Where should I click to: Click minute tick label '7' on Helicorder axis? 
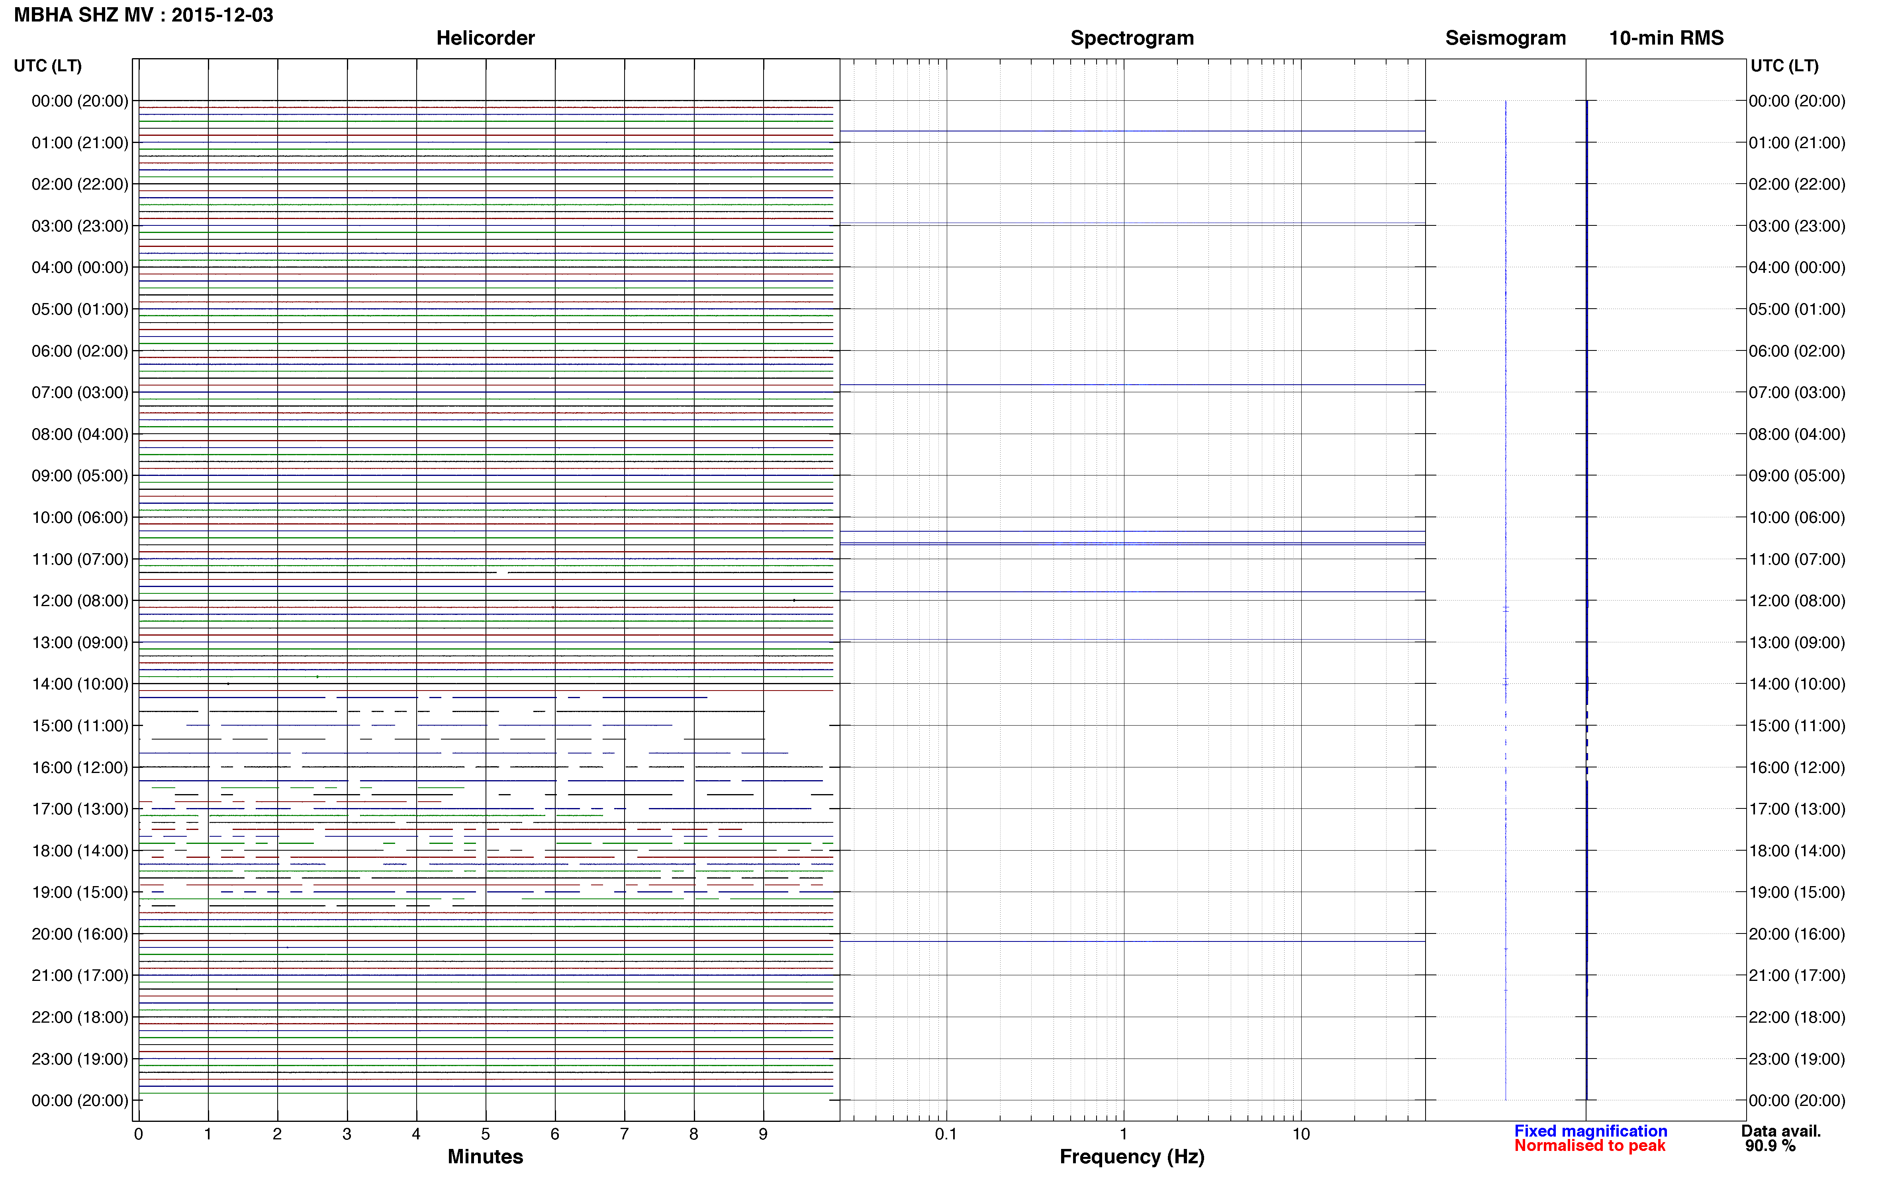(625, 1135)
